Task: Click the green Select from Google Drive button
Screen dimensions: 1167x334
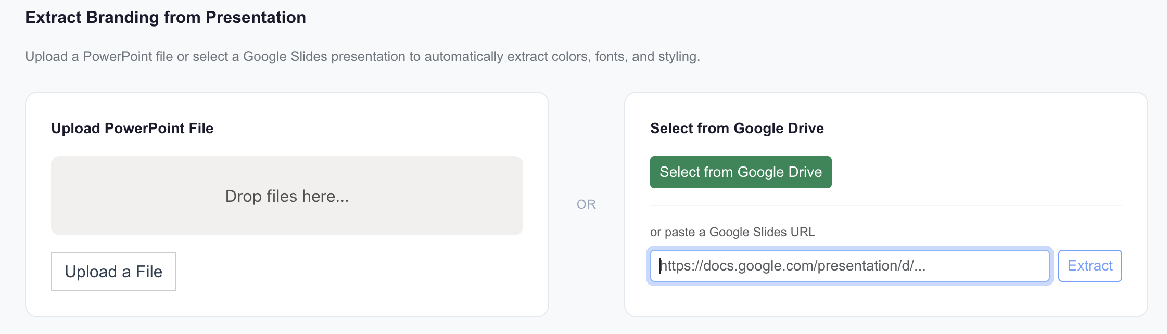Action: (740, 172)
